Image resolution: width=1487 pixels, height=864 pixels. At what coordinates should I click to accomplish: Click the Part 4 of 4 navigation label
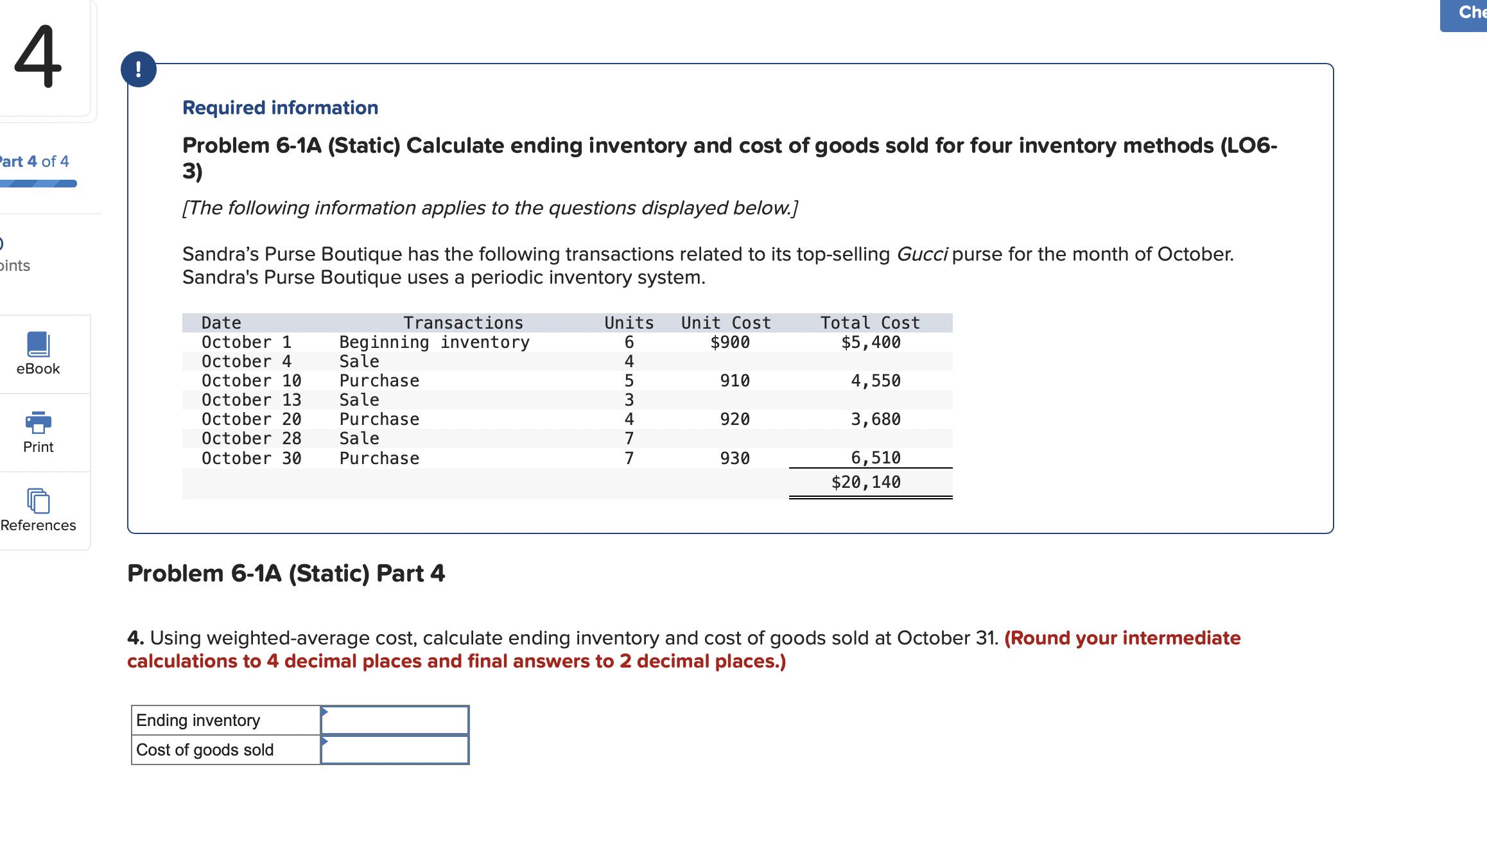point(33,161)
